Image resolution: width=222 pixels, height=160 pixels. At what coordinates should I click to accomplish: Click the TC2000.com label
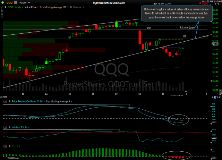[x=13, y=158]
